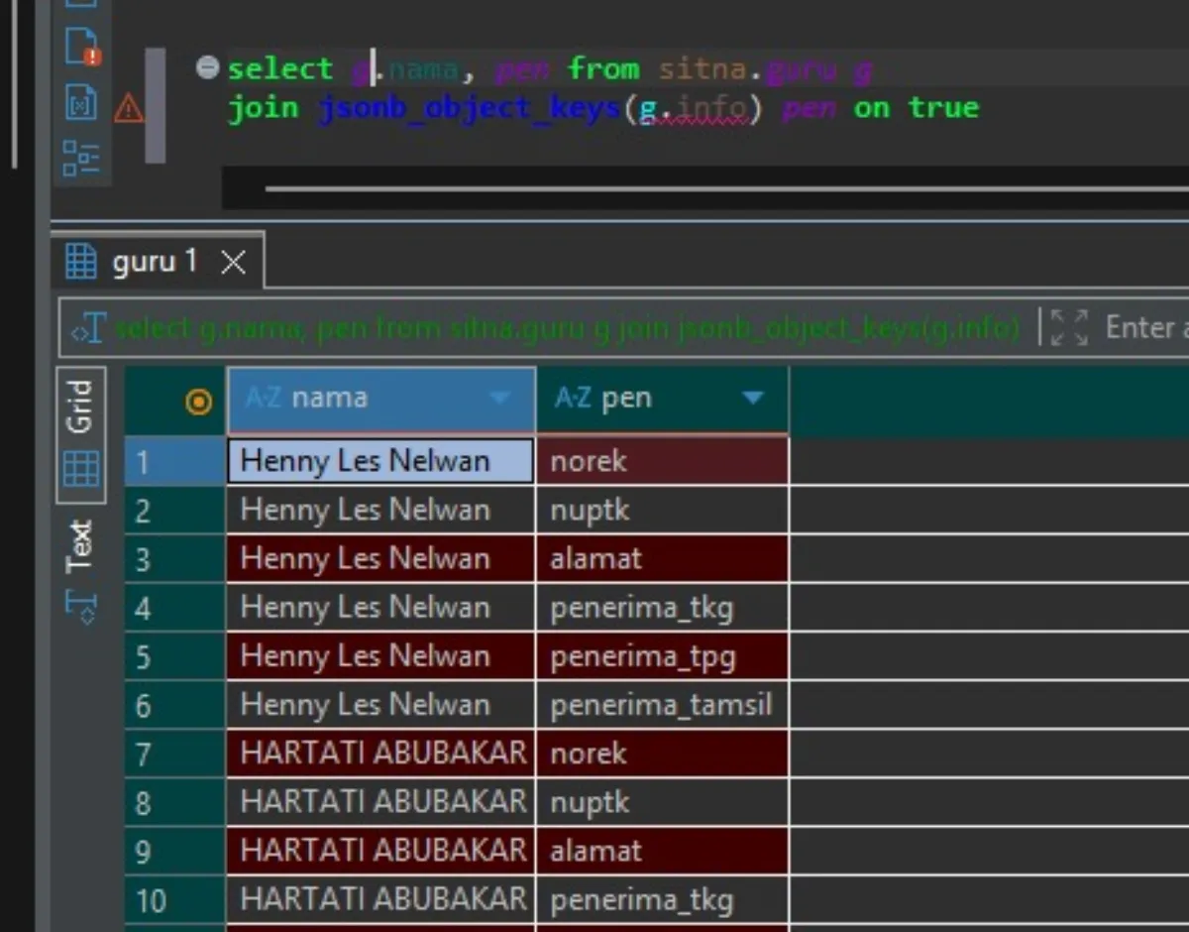Click Henny Les Nelwan cell in row 6
The image size is (1189, 932).
pos(381,705)
